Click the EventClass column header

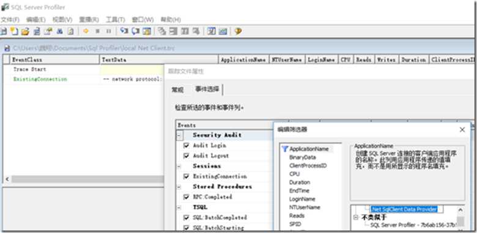(55, 60)
